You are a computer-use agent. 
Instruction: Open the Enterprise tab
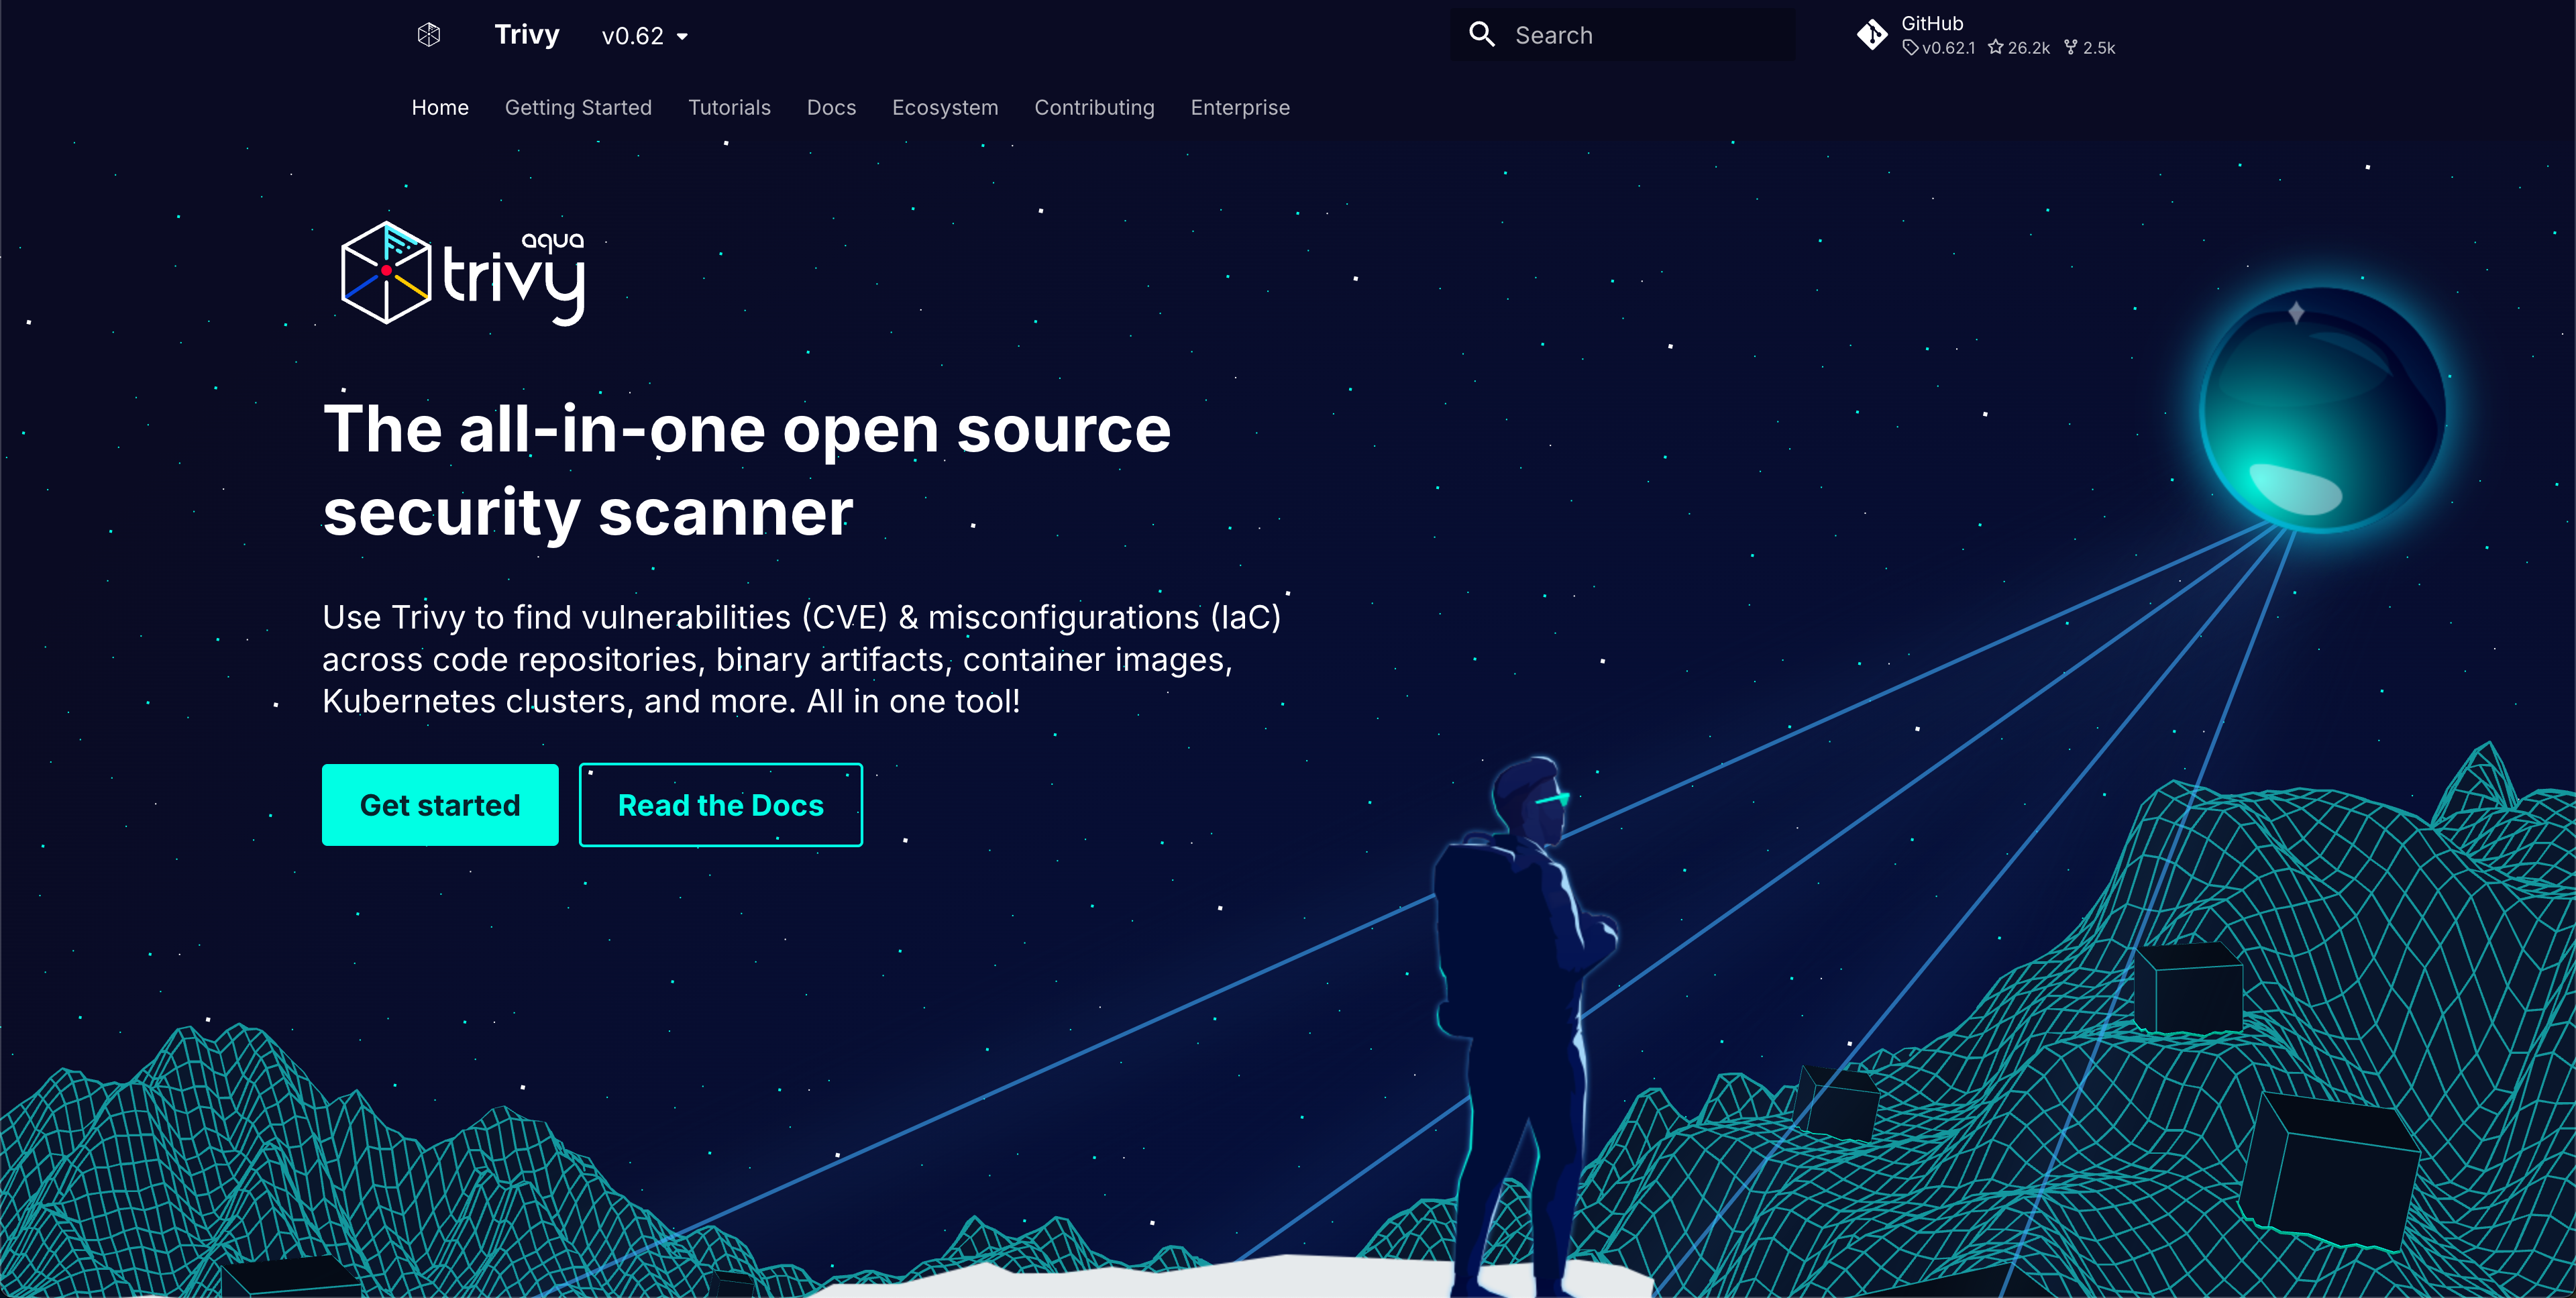(x=1240, y=108)
